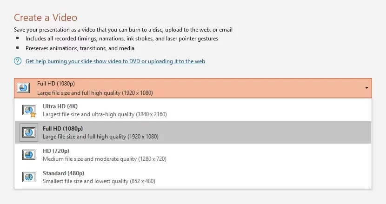Click the Standard (480p) globe monitor icon

29,177
